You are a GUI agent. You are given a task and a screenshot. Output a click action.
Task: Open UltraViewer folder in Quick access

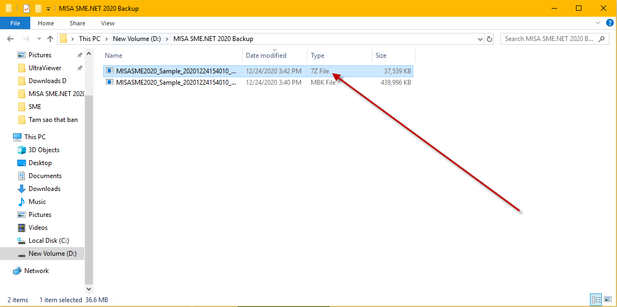coord(45,68)
